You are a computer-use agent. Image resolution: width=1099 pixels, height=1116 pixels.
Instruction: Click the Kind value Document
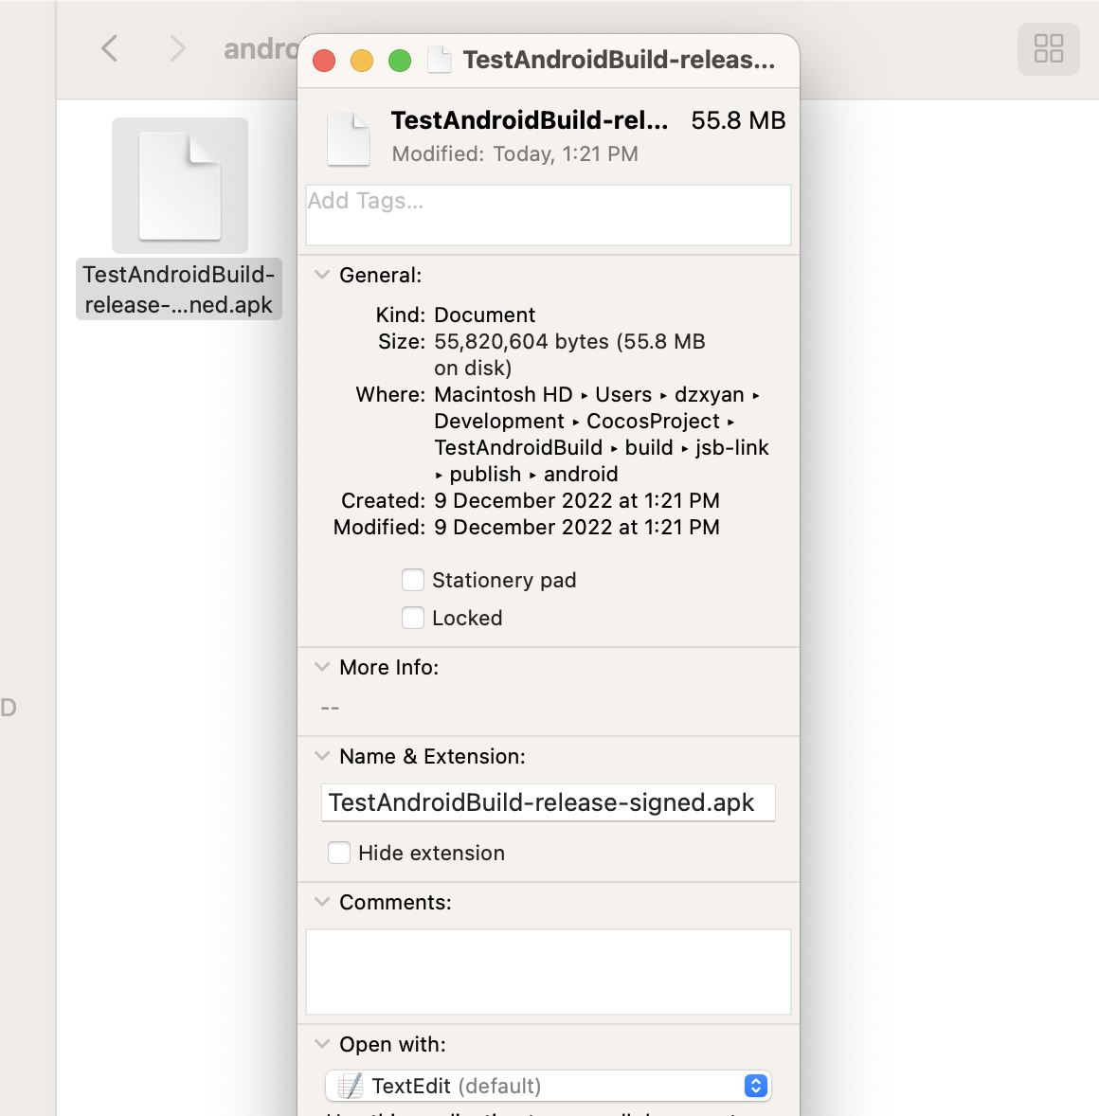point(485,315)
